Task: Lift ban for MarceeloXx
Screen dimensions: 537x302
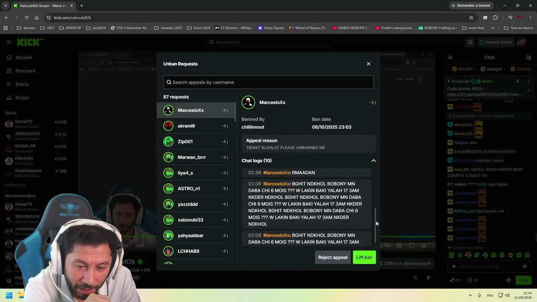Action: coord(364,258)
